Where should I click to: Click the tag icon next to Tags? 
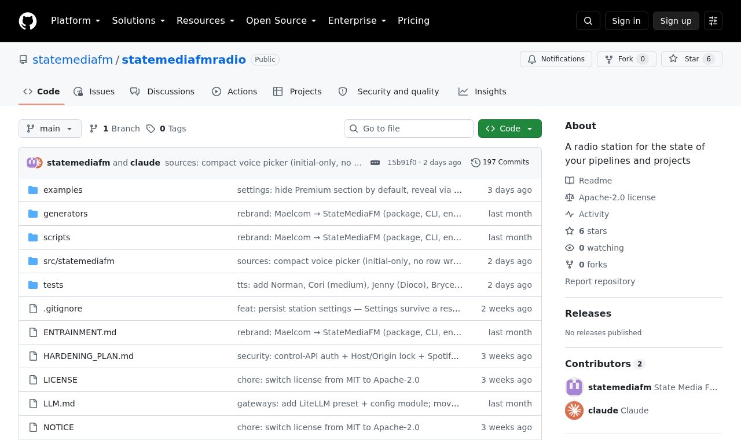tap(151, 129)
